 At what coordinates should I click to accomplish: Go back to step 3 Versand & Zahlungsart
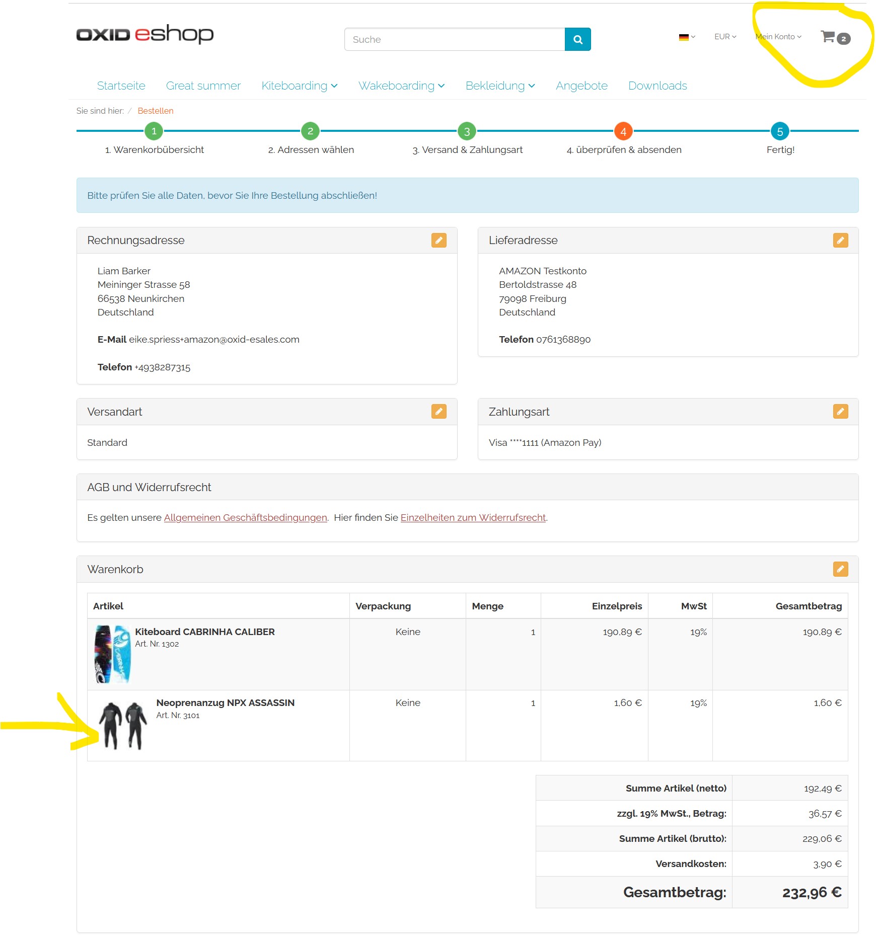click(467, 132)
